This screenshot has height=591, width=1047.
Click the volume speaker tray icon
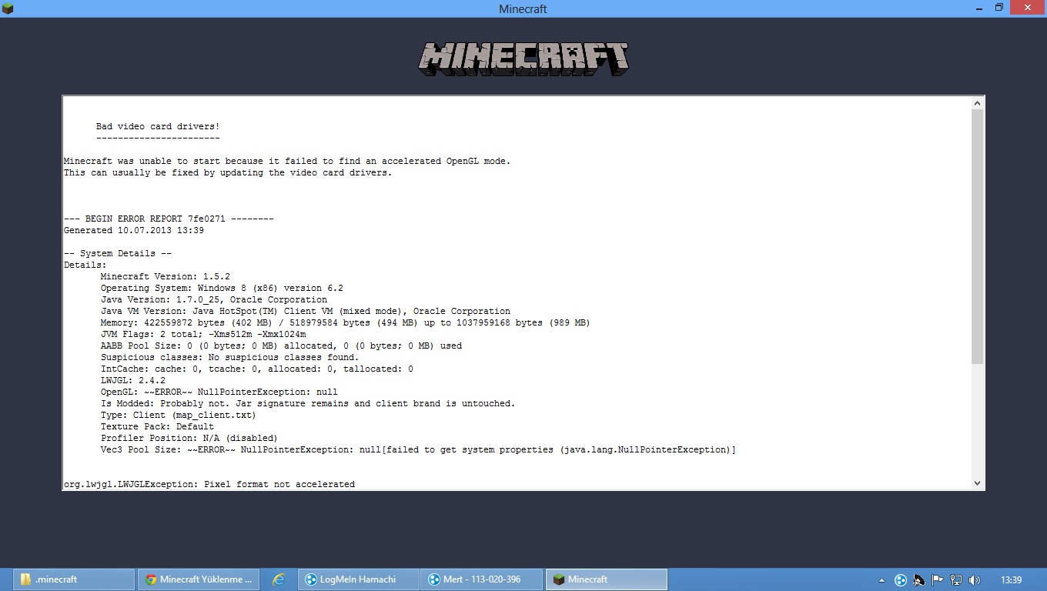click(x=974, y=580)
